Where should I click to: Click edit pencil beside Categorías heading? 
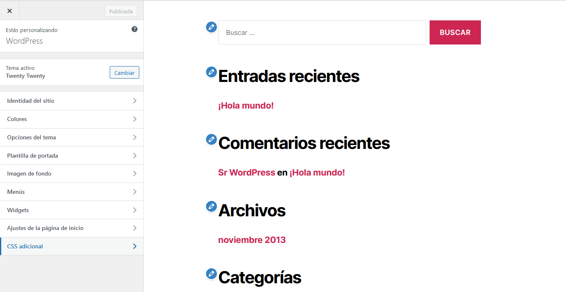pyautogui.click(x=211, y=274)
